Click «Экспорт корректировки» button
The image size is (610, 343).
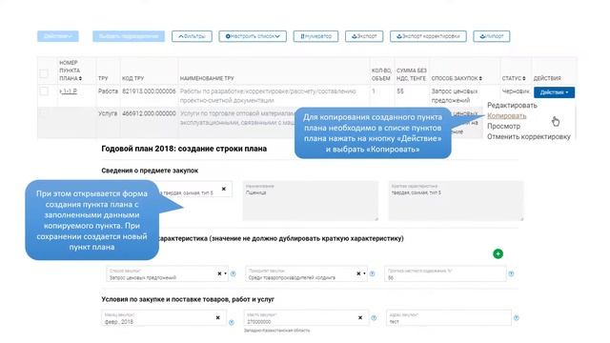point(428,36)
